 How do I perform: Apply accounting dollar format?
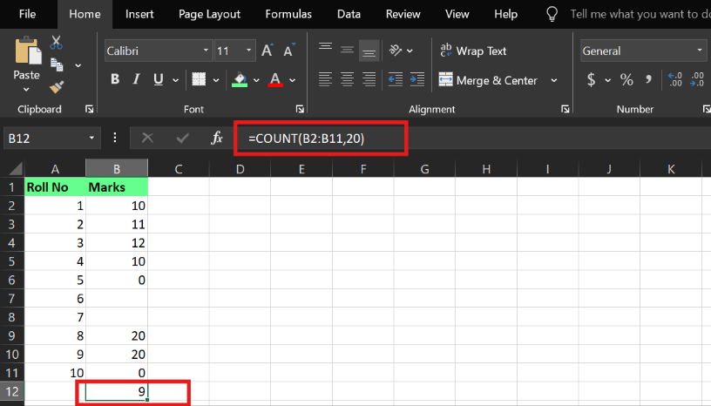591,80
